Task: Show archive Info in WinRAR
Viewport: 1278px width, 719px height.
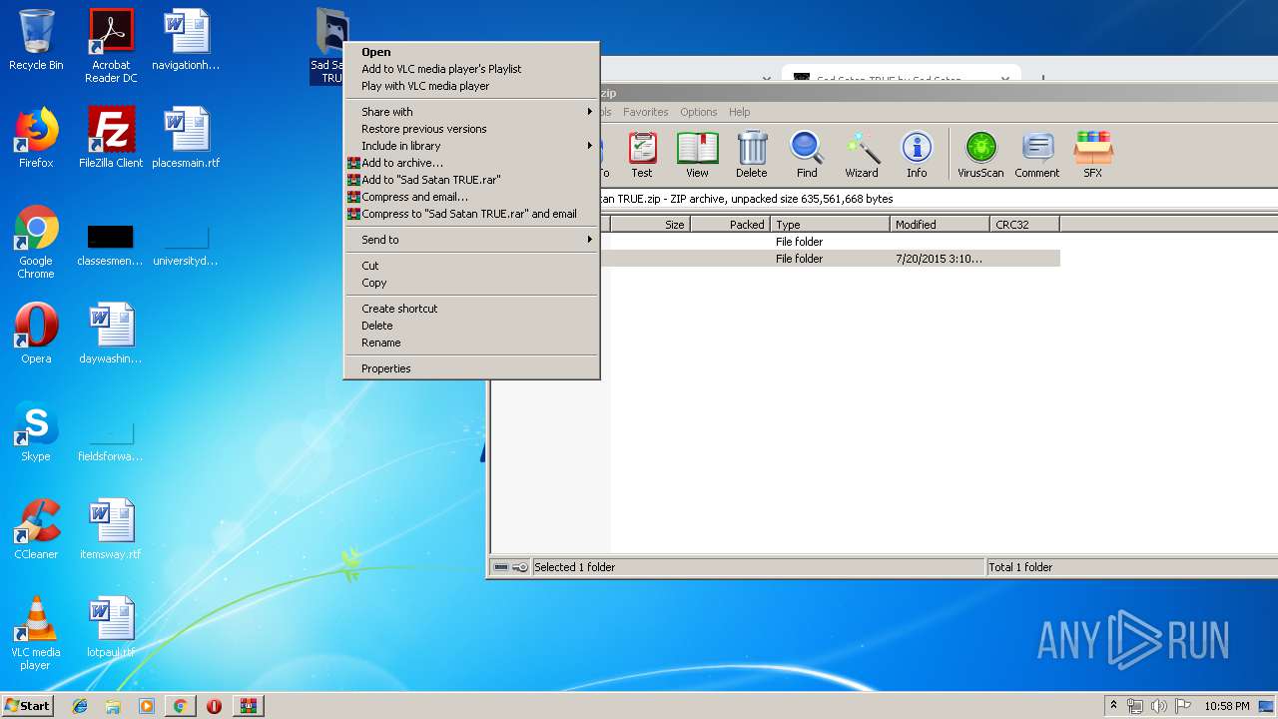Action: (917, 155)
